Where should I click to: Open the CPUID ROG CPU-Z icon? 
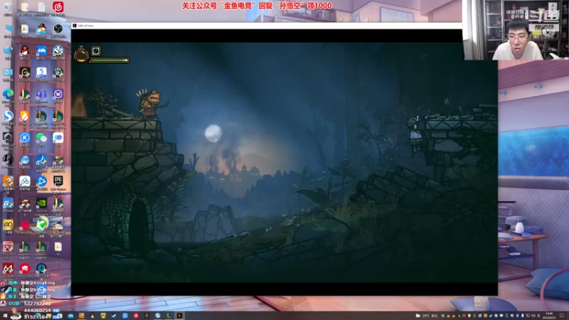8,247
